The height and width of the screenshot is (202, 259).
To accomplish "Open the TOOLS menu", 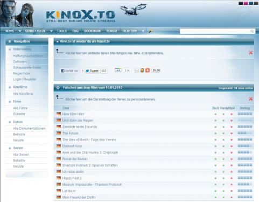I will [61, 31].
